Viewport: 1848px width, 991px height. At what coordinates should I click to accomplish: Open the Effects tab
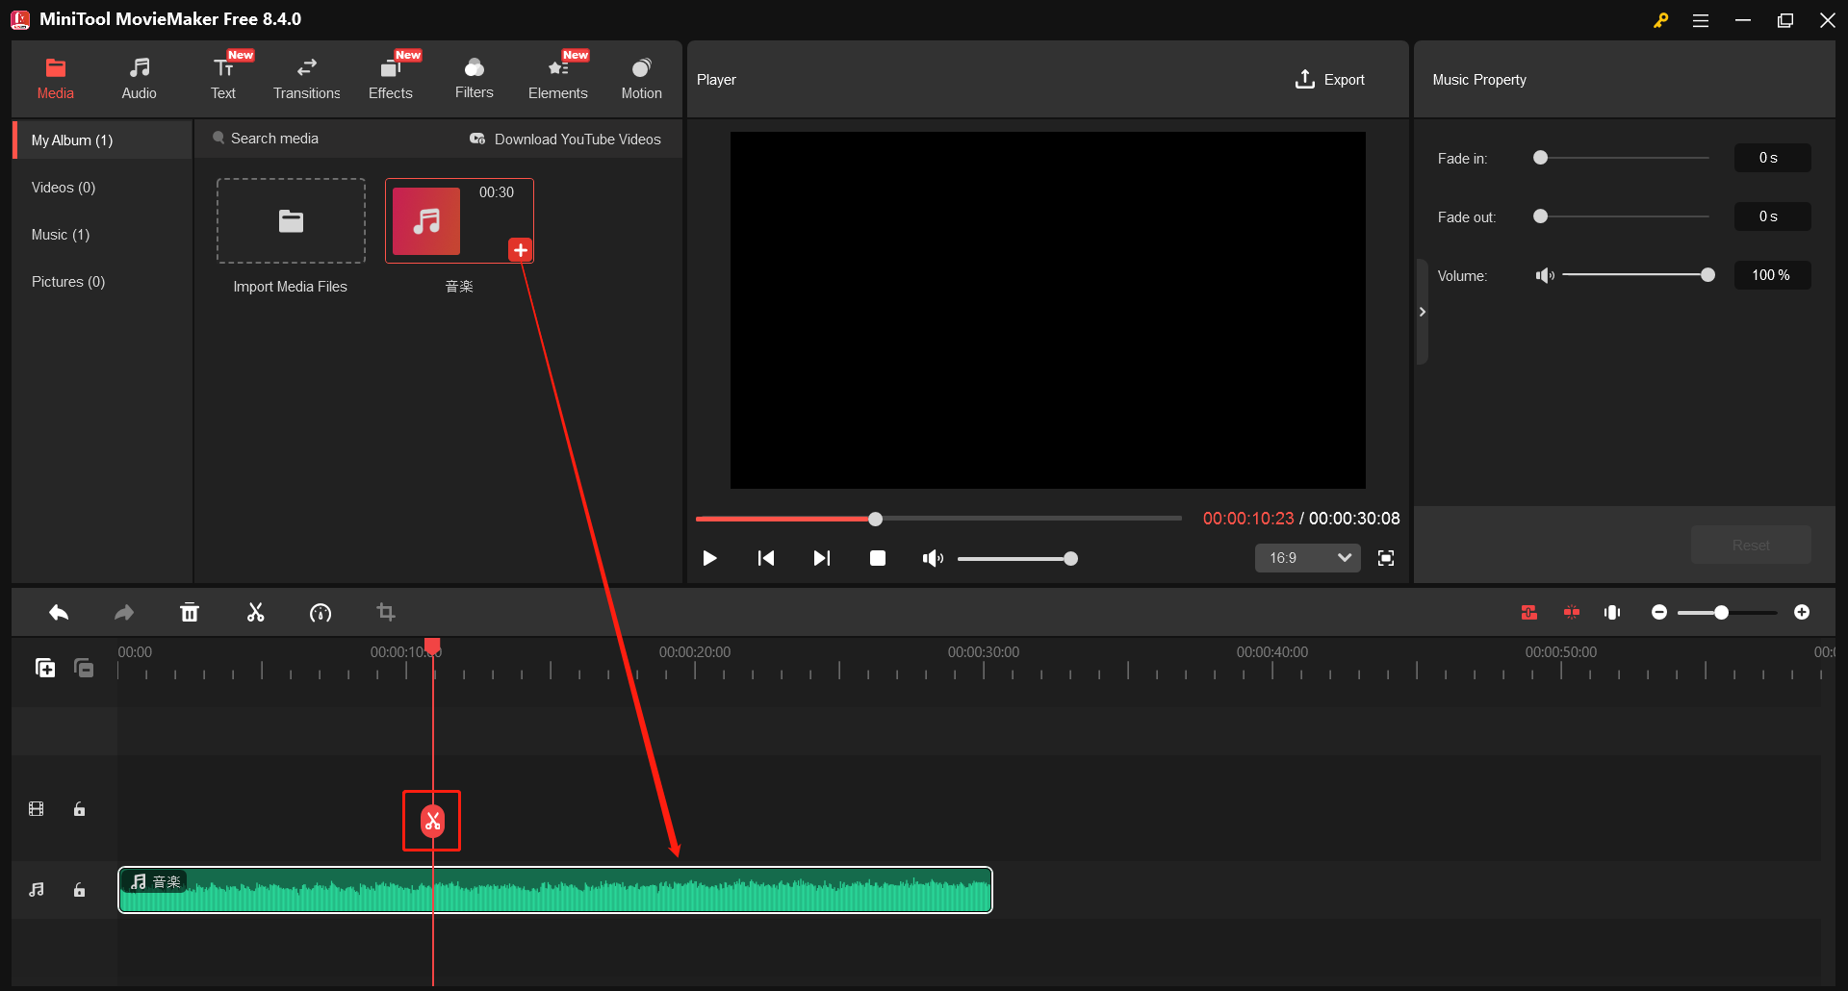coord(390,77)
